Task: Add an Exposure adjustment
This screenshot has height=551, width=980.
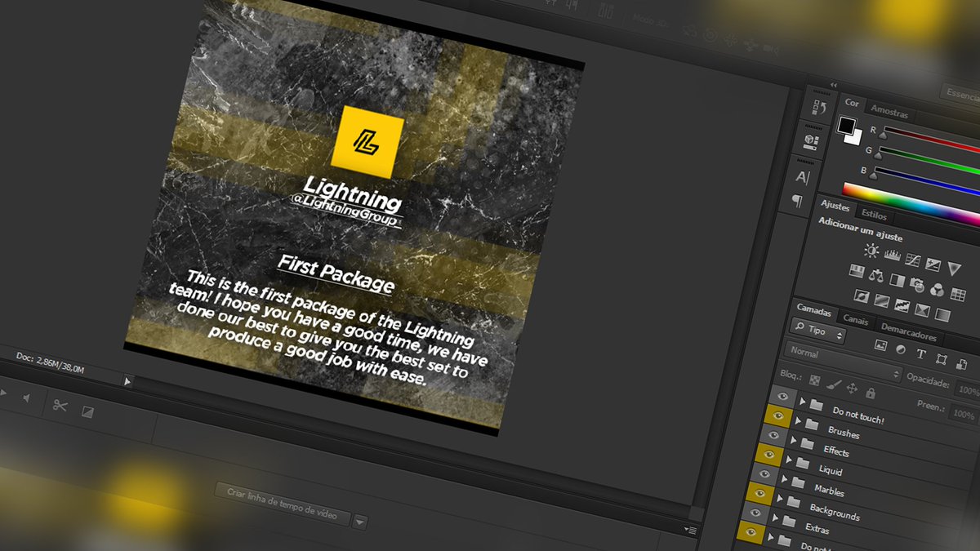Action: point(933,265)
